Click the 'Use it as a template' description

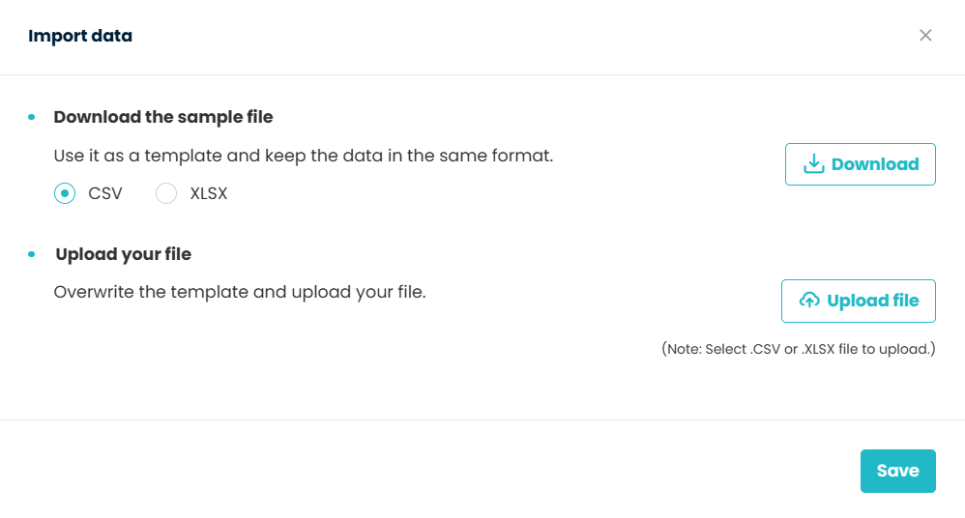point(303,156)
